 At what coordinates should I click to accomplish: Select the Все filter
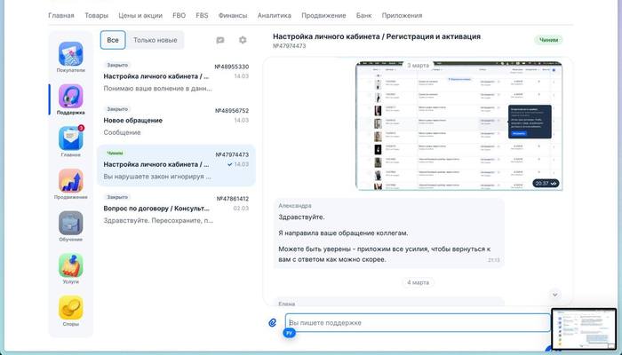(x=112, y=40)
